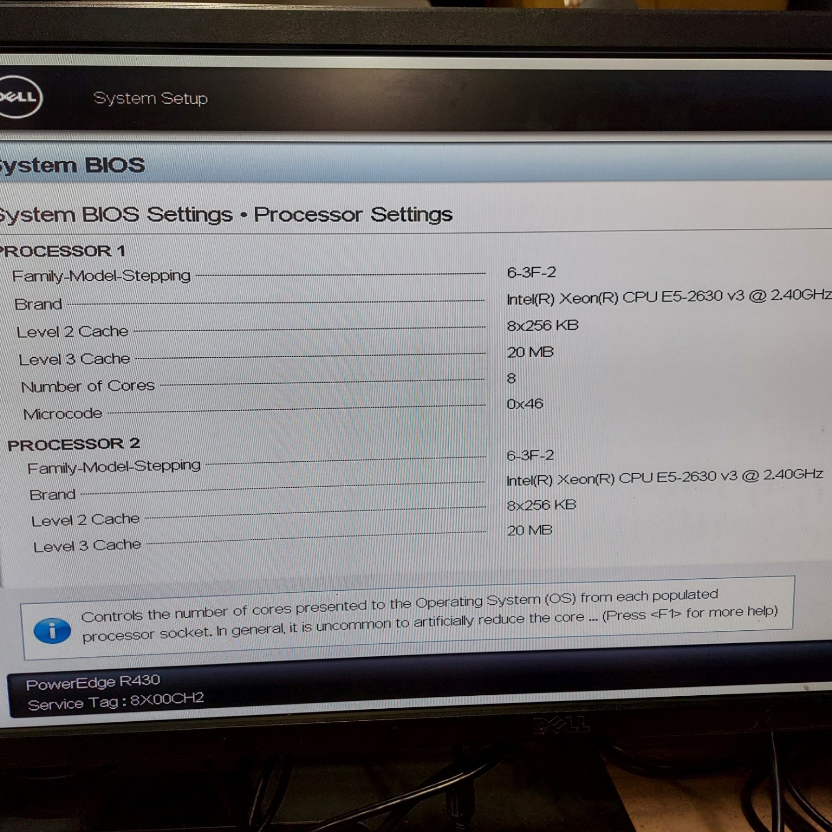The height and width of the screenshot is (832, 832).
Task: Click Processor 2 Family-Model-Stepping value 6-3F-2
Action: click(530, 456)
